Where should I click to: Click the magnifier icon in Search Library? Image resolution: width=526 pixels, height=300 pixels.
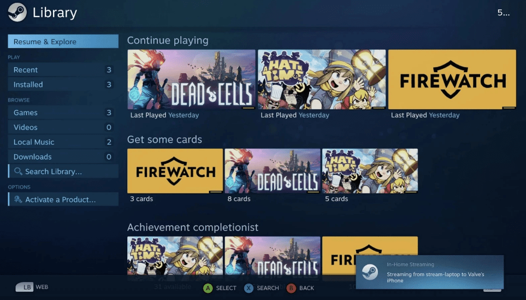[18, 172]
